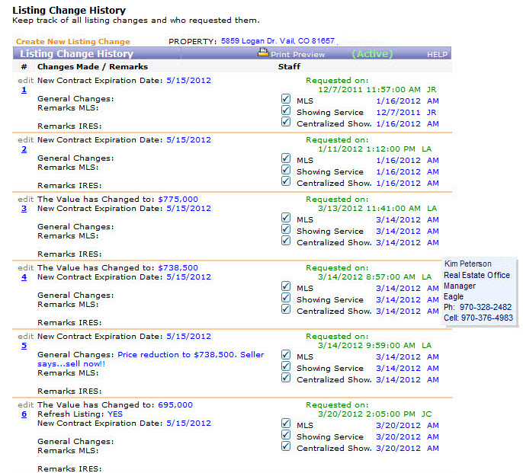The width and height of the screenshot is (523, 473).
Task: Click the Print Preview printer icon
Action: pos(263,53)
